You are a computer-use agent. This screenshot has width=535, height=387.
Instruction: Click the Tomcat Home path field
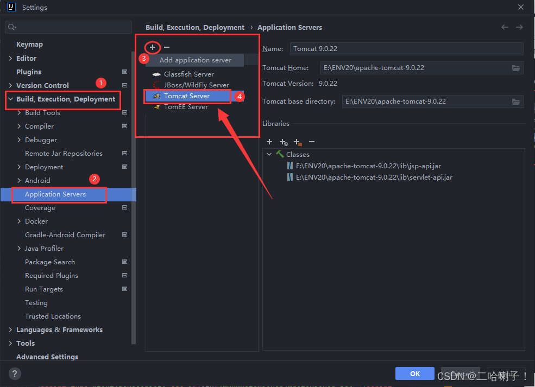(421, 68)
